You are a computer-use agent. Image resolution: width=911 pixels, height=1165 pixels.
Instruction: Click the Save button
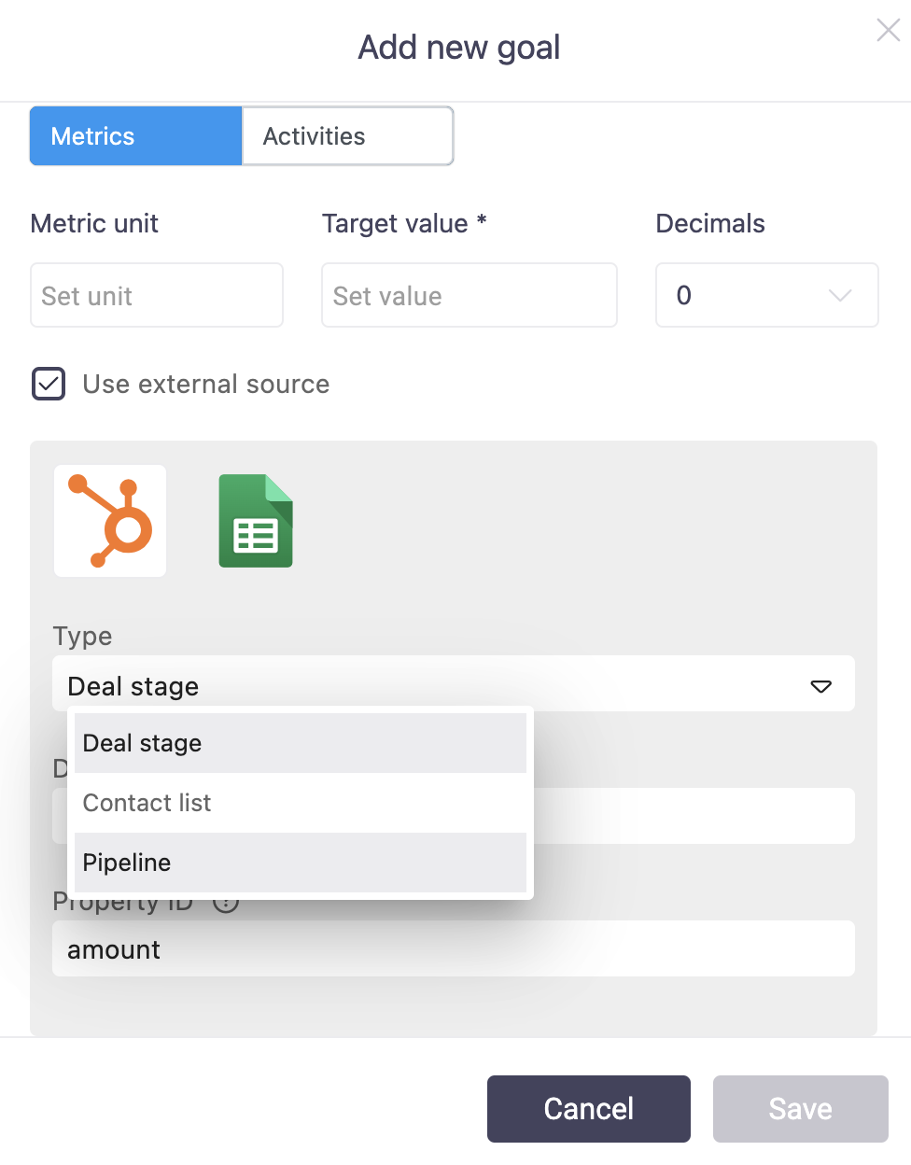(800, 1108)
